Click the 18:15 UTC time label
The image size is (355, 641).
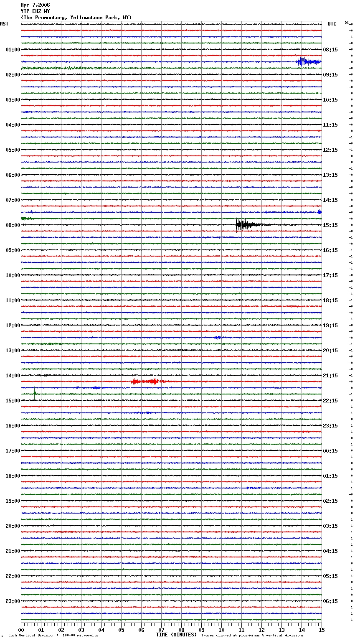pyautogui.click(x=330, y=300)
